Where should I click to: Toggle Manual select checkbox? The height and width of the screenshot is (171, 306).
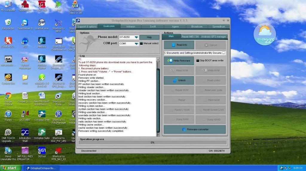point(141,43)
